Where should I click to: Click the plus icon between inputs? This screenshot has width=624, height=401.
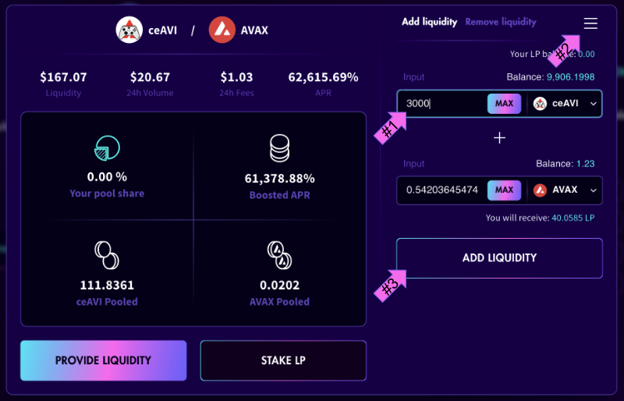pos(499,138)
